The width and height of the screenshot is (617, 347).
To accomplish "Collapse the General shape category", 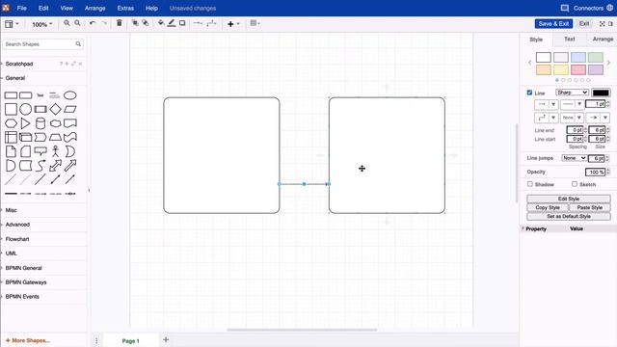I will 15,78.
